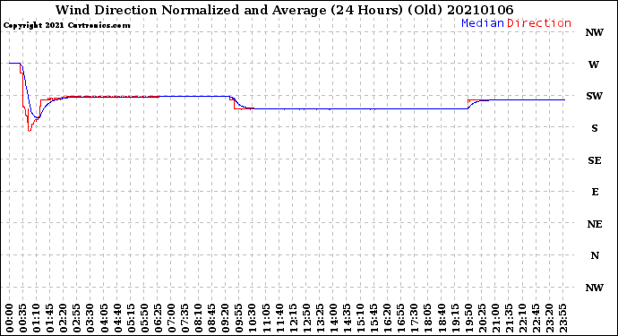The image size is (618, 336).
Task: Click the '18:40' time axis label
Action: 442,318
